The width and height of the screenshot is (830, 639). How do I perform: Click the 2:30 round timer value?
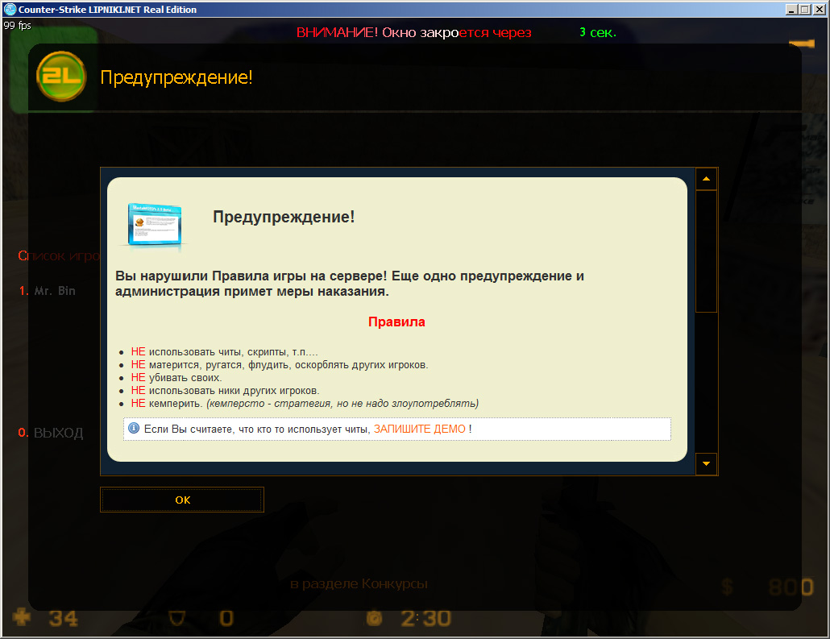point(425,618)
